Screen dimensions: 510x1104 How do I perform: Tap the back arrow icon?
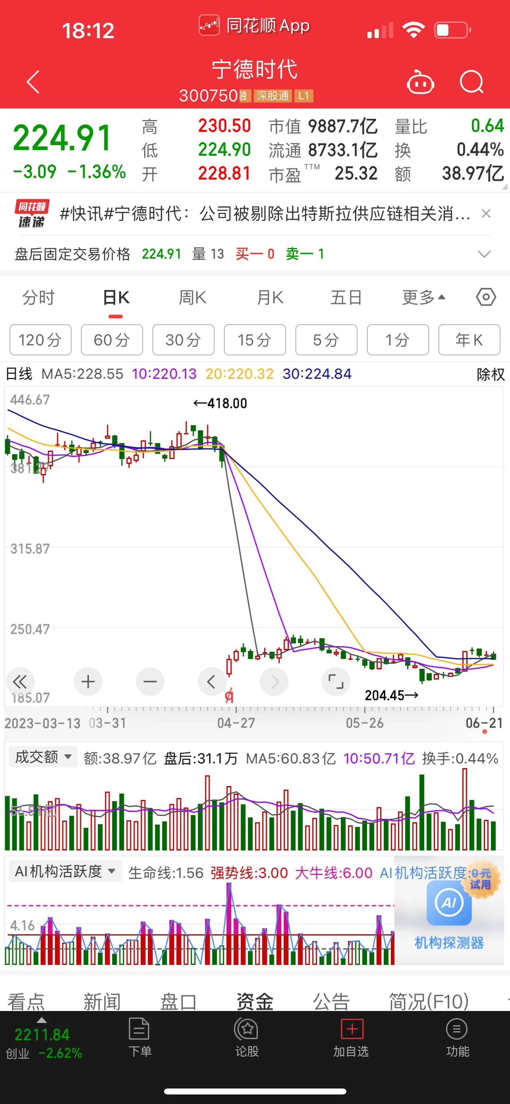pyautogui.click(x=33, y=81)
